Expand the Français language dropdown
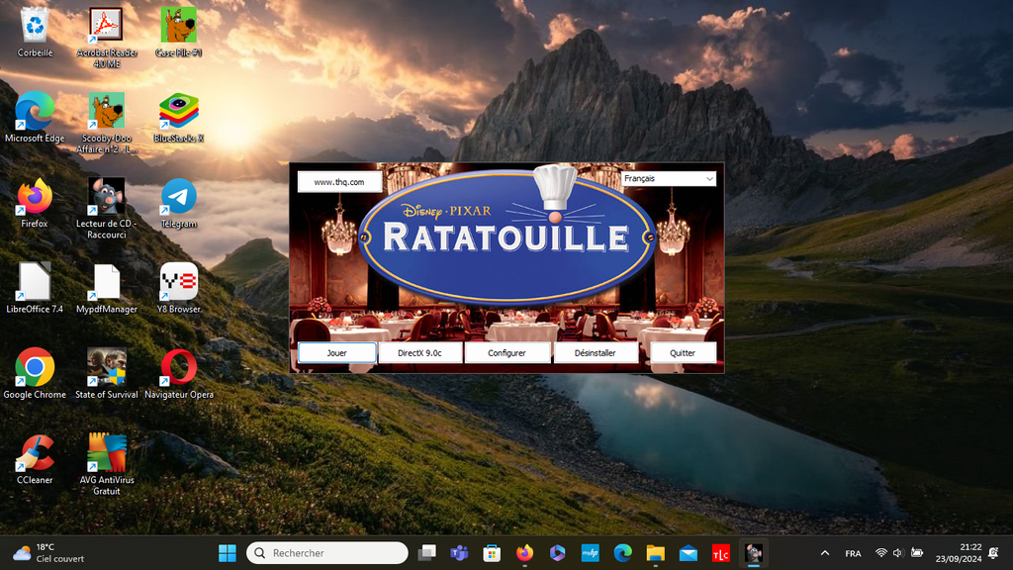 click(x=668, y=179)
